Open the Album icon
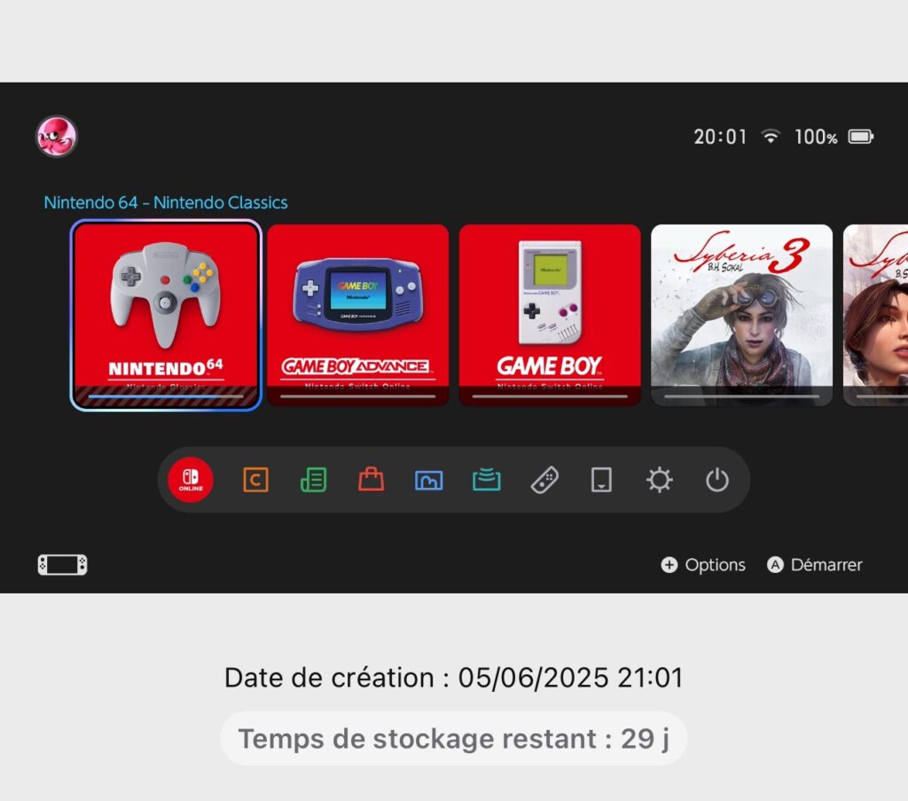The width and height of the screenshot is (908, 801). 428,480
